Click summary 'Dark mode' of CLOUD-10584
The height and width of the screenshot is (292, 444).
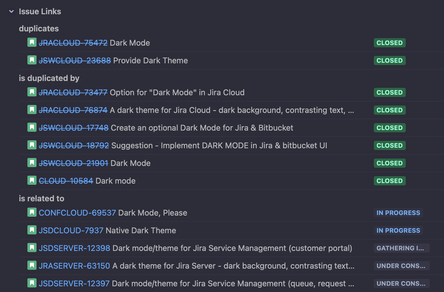(x=116, y=181)
